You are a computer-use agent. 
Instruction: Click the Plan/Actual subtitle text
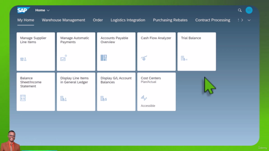click(x=148, y=82)
